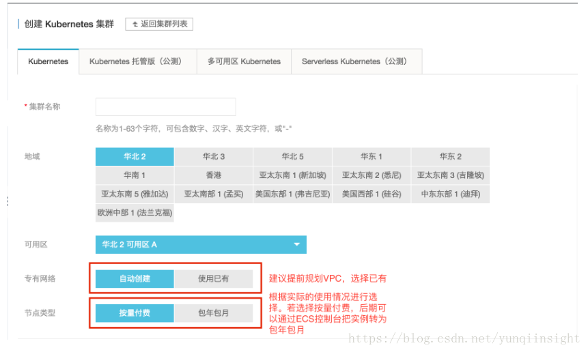588x352 pixels.
Task: Select 美国西部 1 (硅谷) region
Action: pos(372,194)
